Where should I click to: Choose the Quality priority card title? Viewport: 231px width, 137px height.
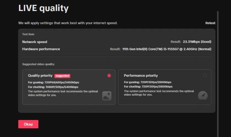tap(40, 76)
